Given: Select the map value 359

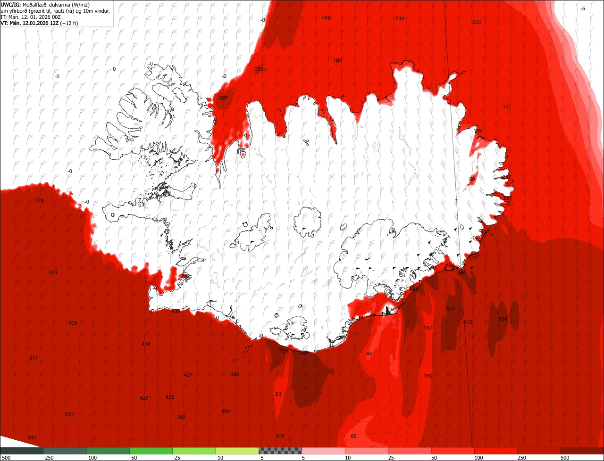Looking at the screenshot, I should click(53, 272).
